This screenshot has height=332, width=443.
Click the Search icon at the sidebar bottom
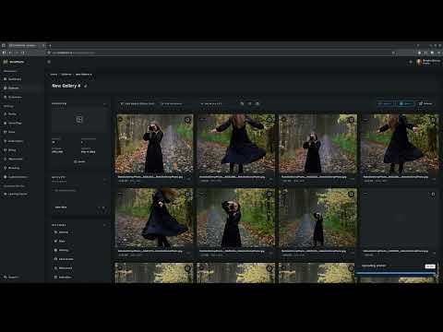pos(5,277)
